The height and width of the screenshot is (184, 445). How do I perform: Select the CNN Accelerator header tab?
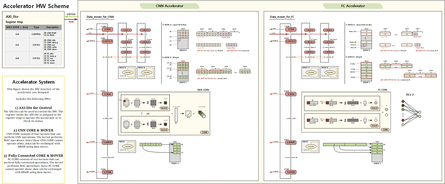point(169,6)
